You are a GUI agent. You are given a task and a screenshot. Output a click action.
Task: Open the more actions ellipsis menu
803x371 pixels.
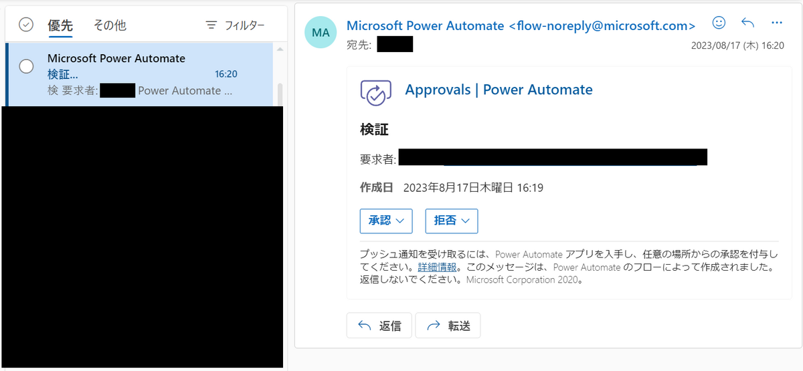coord(777,23)
